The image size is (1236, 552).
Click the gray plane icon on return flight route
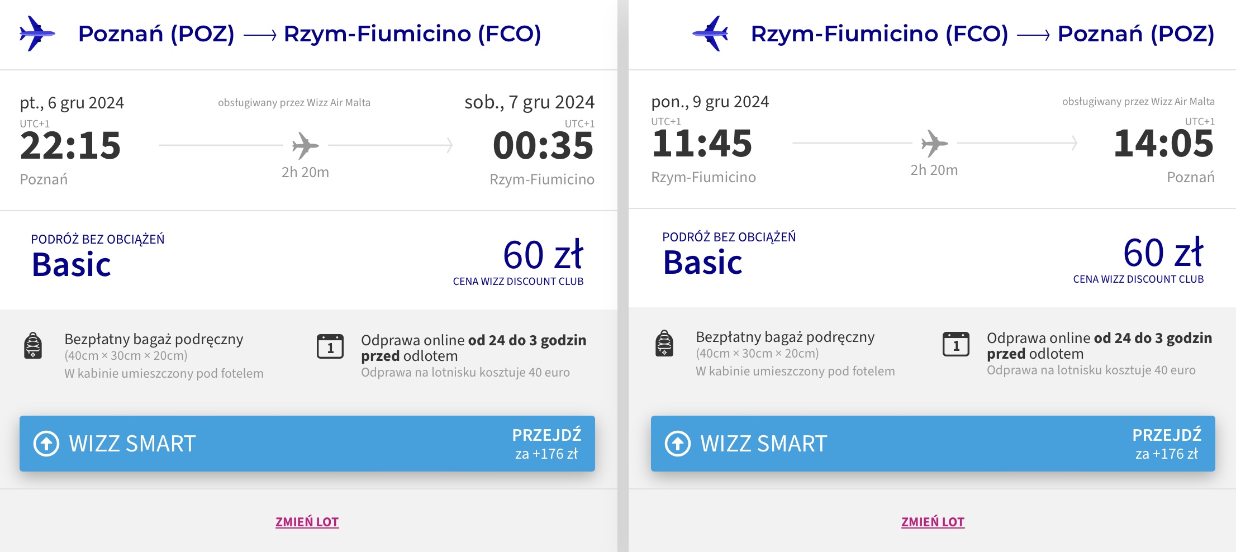pyautogui.click(x=934, y=143)
